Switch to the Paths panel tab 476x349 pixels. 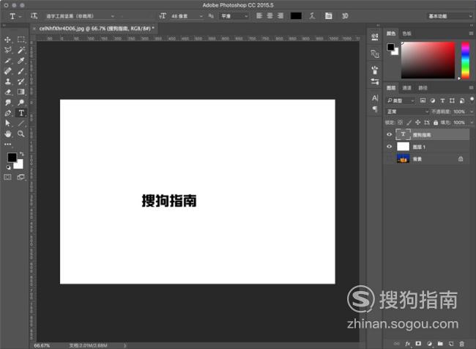click(x=423, y=88)
